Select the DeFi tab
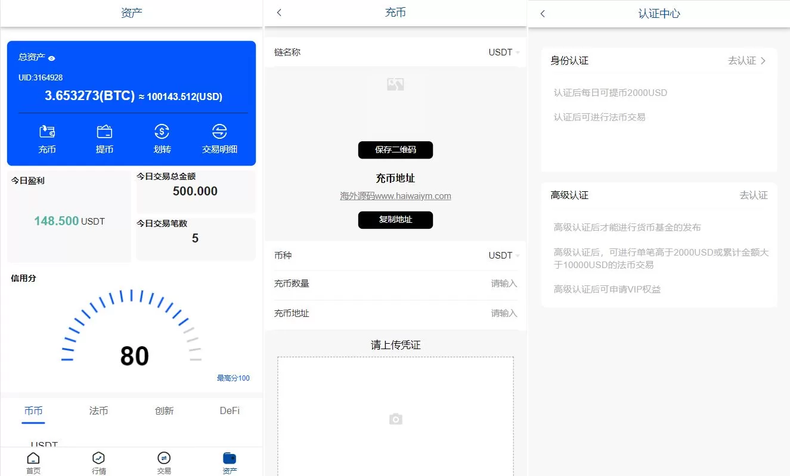 [230, 410]
